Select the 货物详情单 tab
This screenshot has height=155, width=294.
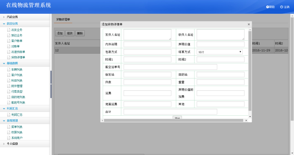point(63,20)
